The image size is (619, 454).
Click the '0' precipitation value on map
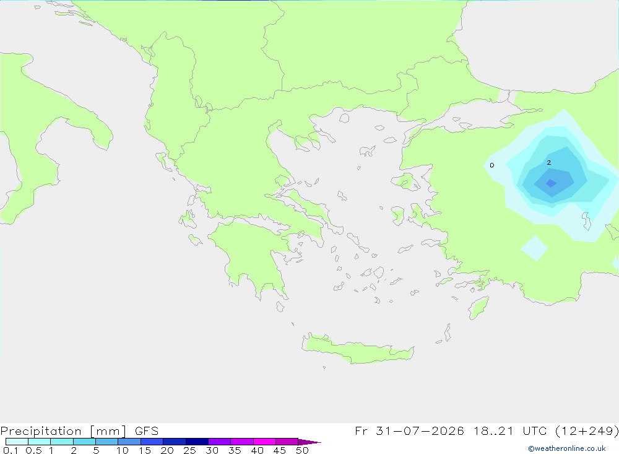click(x=492, y=165)
